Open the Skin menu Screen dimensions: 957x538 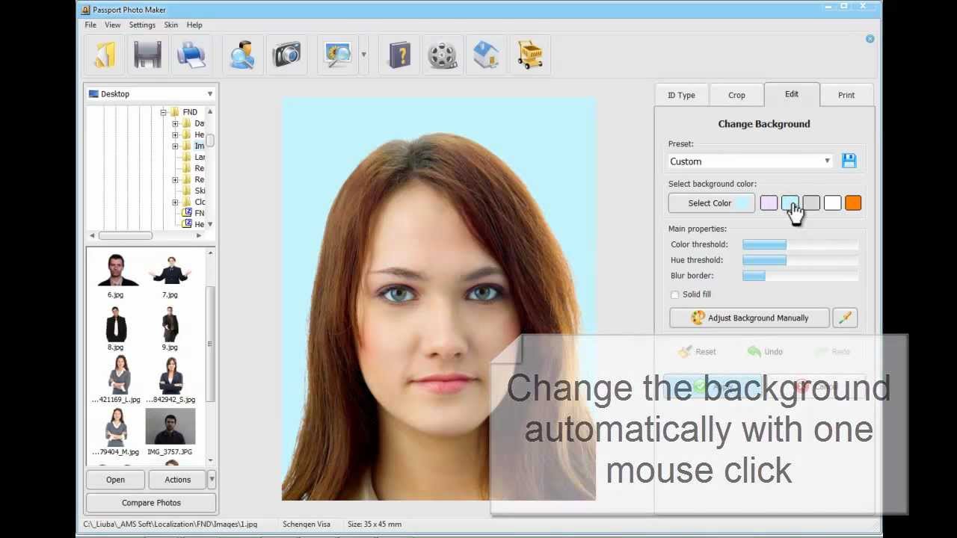[171, 25]
